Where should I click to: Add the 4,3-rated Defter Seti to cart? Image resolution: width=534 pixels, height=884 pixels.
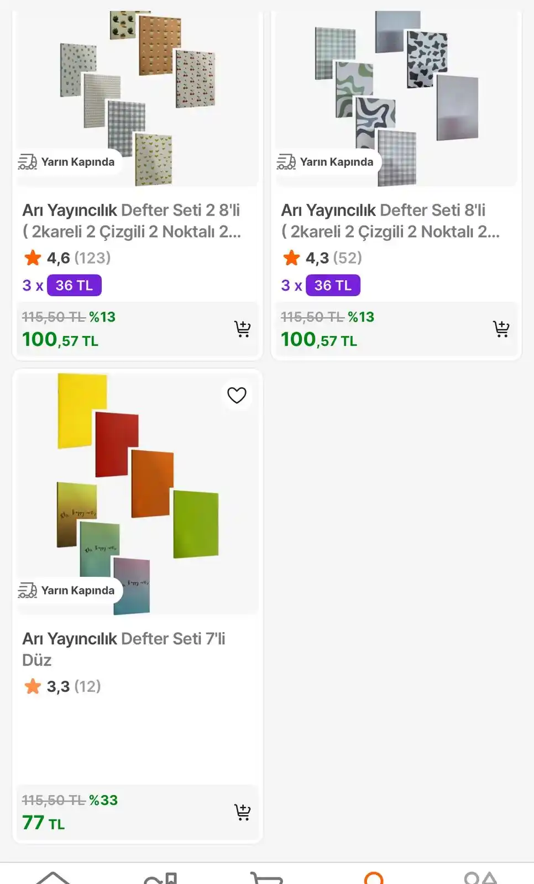501,329
